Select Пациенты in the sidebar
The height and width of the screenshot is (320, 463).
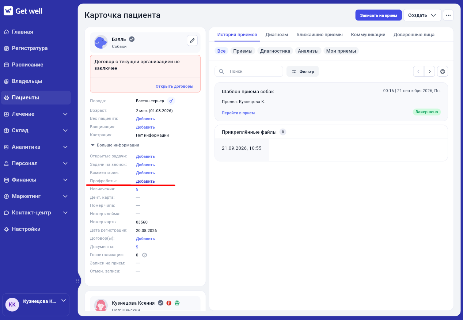tap(35, 98)
